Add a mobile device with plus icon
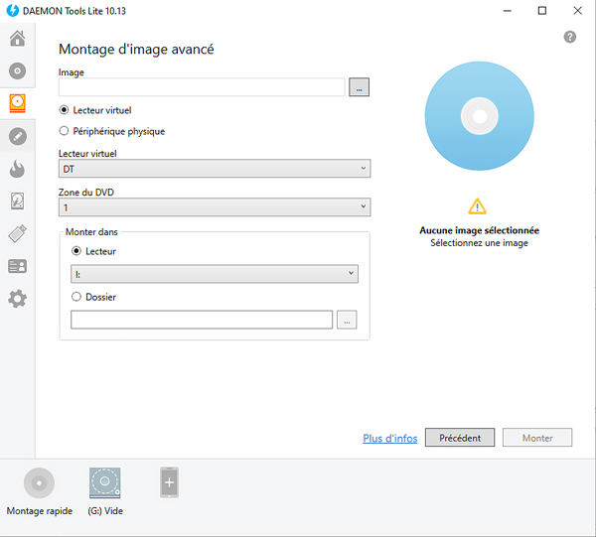596x537 pixels. 169,483
